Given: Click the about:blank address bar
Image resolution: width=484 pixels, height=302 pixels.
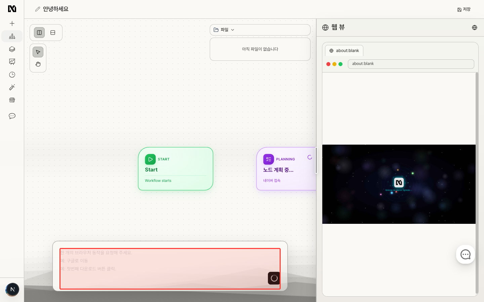Looking at the screenshot, I should coord(411,64).
